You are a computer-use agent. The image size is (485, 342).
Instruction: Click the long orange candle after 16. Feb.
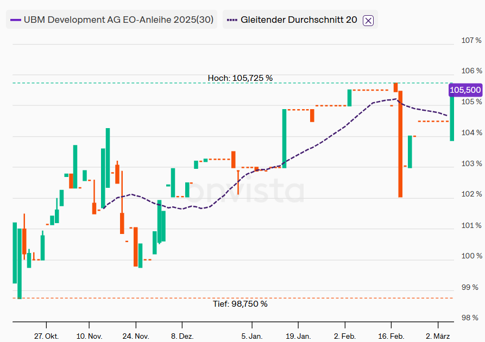click(x=400, y=144)
